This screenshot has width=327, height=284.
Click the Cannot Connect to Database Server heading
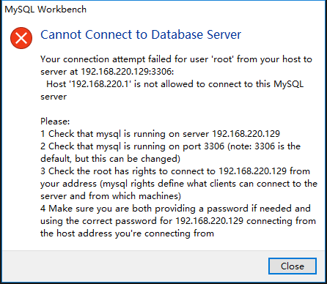141,34
